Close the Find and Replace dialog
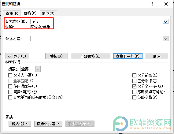Image resolution: width=174 pixels, height=134 pixels. [166, 4]
